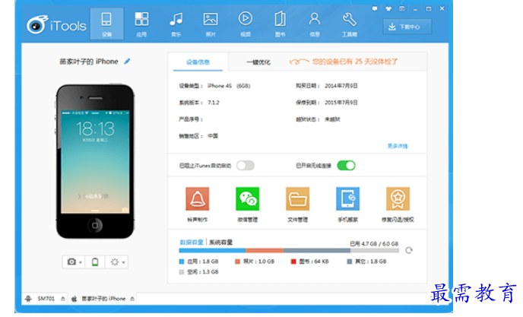Viewport: 523px width, 317px height.
Task: Open the feedback chat bubble in the title bar
Action: (375, 8)
